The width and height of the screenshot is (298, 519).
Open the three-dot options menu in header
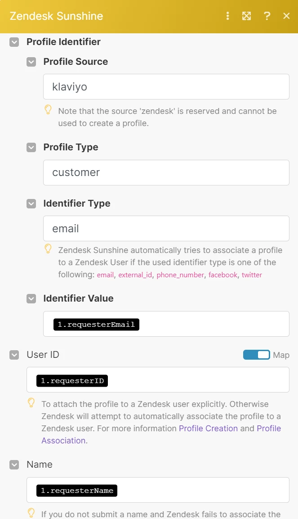click(x=228, y=16)
